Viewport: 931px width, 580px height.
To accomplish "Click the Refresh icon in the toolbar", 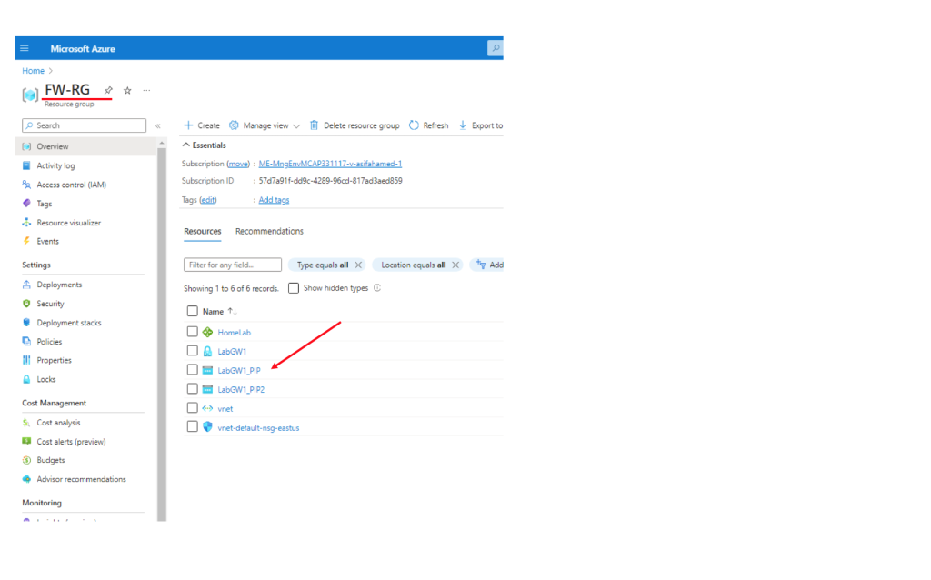I will [x=414, y=125].
